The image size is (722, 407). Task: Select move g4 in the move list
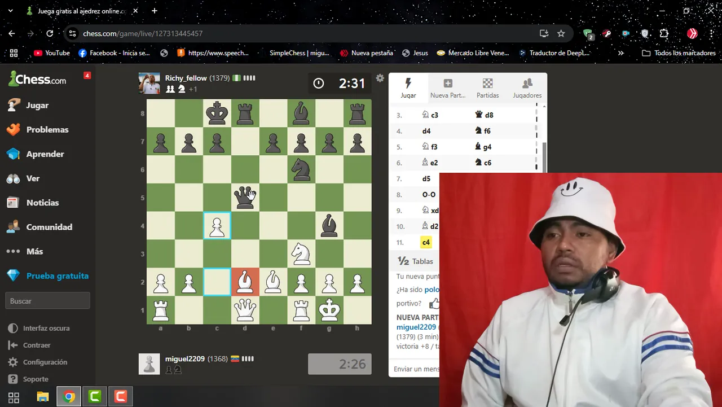coord(483,147)
